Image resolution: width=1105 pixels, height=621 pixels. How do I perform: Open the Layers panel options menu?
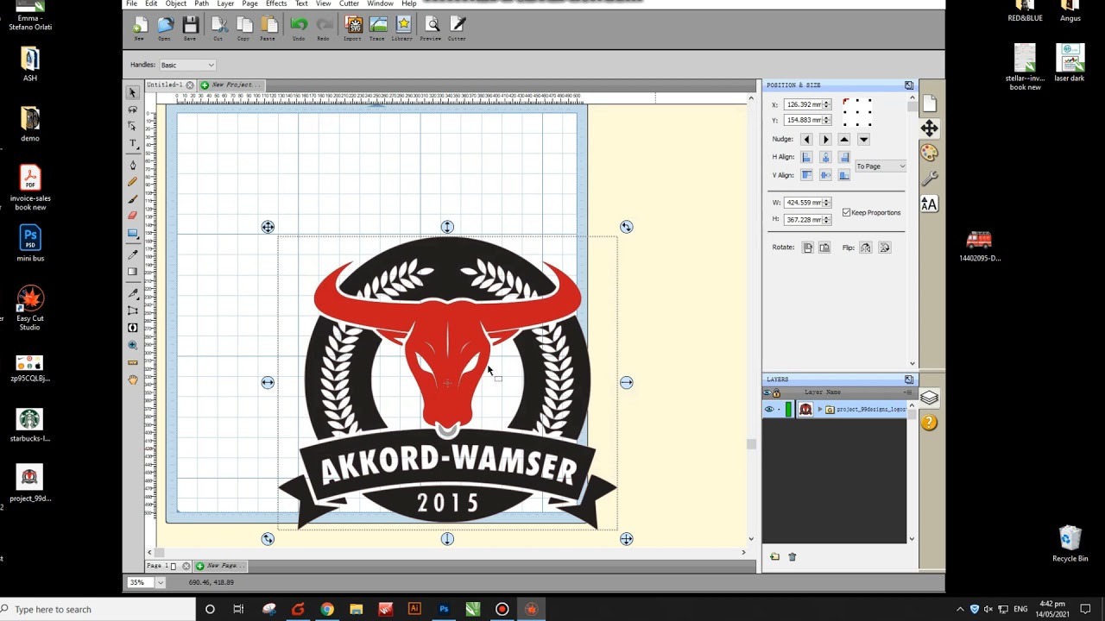pos(908,392)
